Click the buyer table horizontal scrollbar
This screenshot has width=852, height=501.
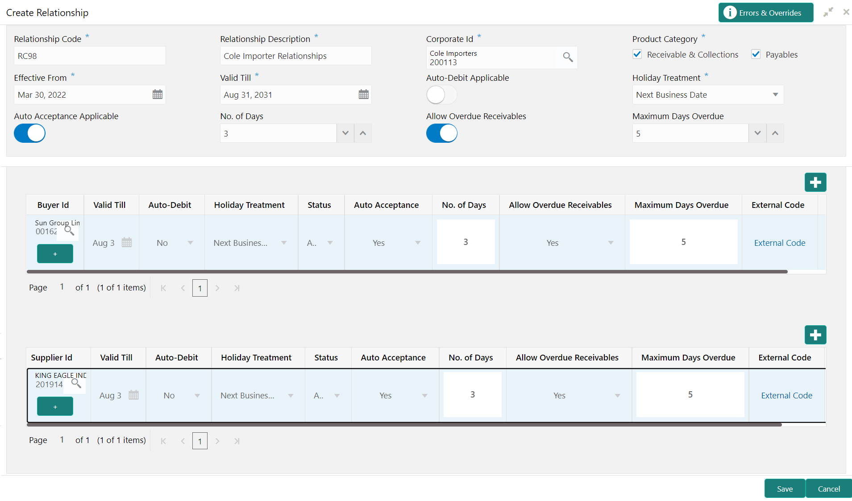(407, 271)
